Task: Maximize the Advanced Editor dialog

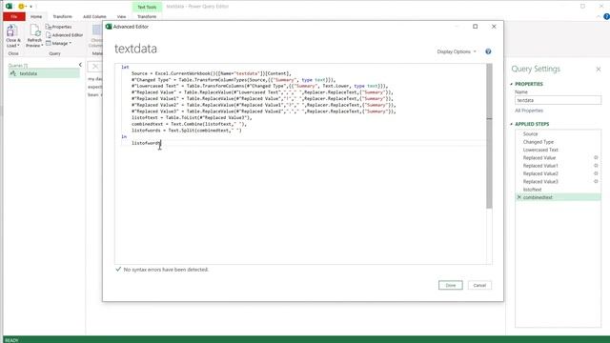Action: 475,27
